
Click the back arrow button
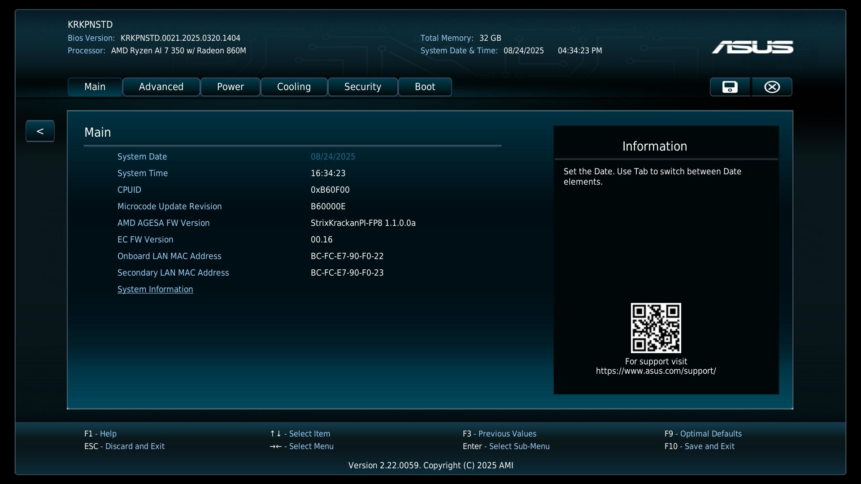[x=40, y=131]
